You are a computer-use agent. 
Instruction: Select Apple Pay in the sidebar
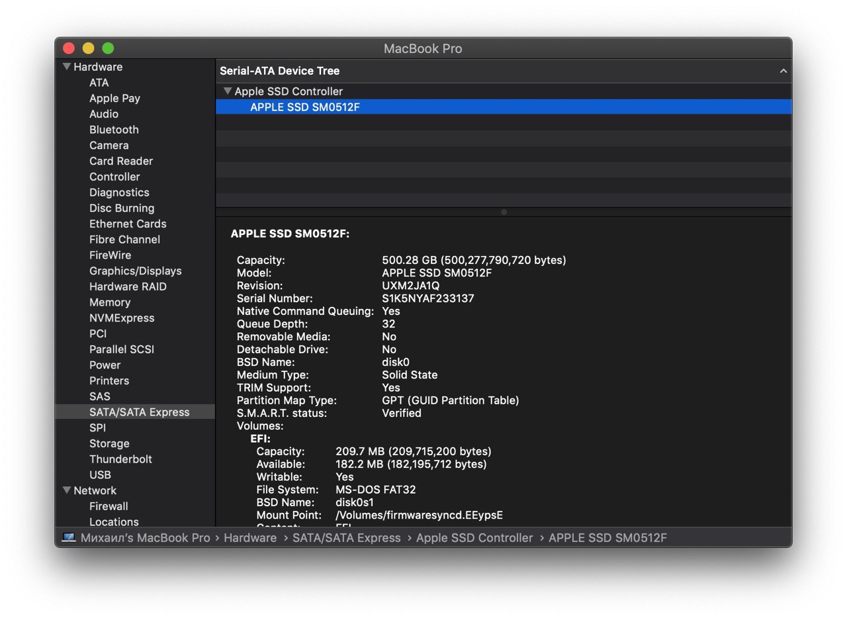(x=114, y=99)
